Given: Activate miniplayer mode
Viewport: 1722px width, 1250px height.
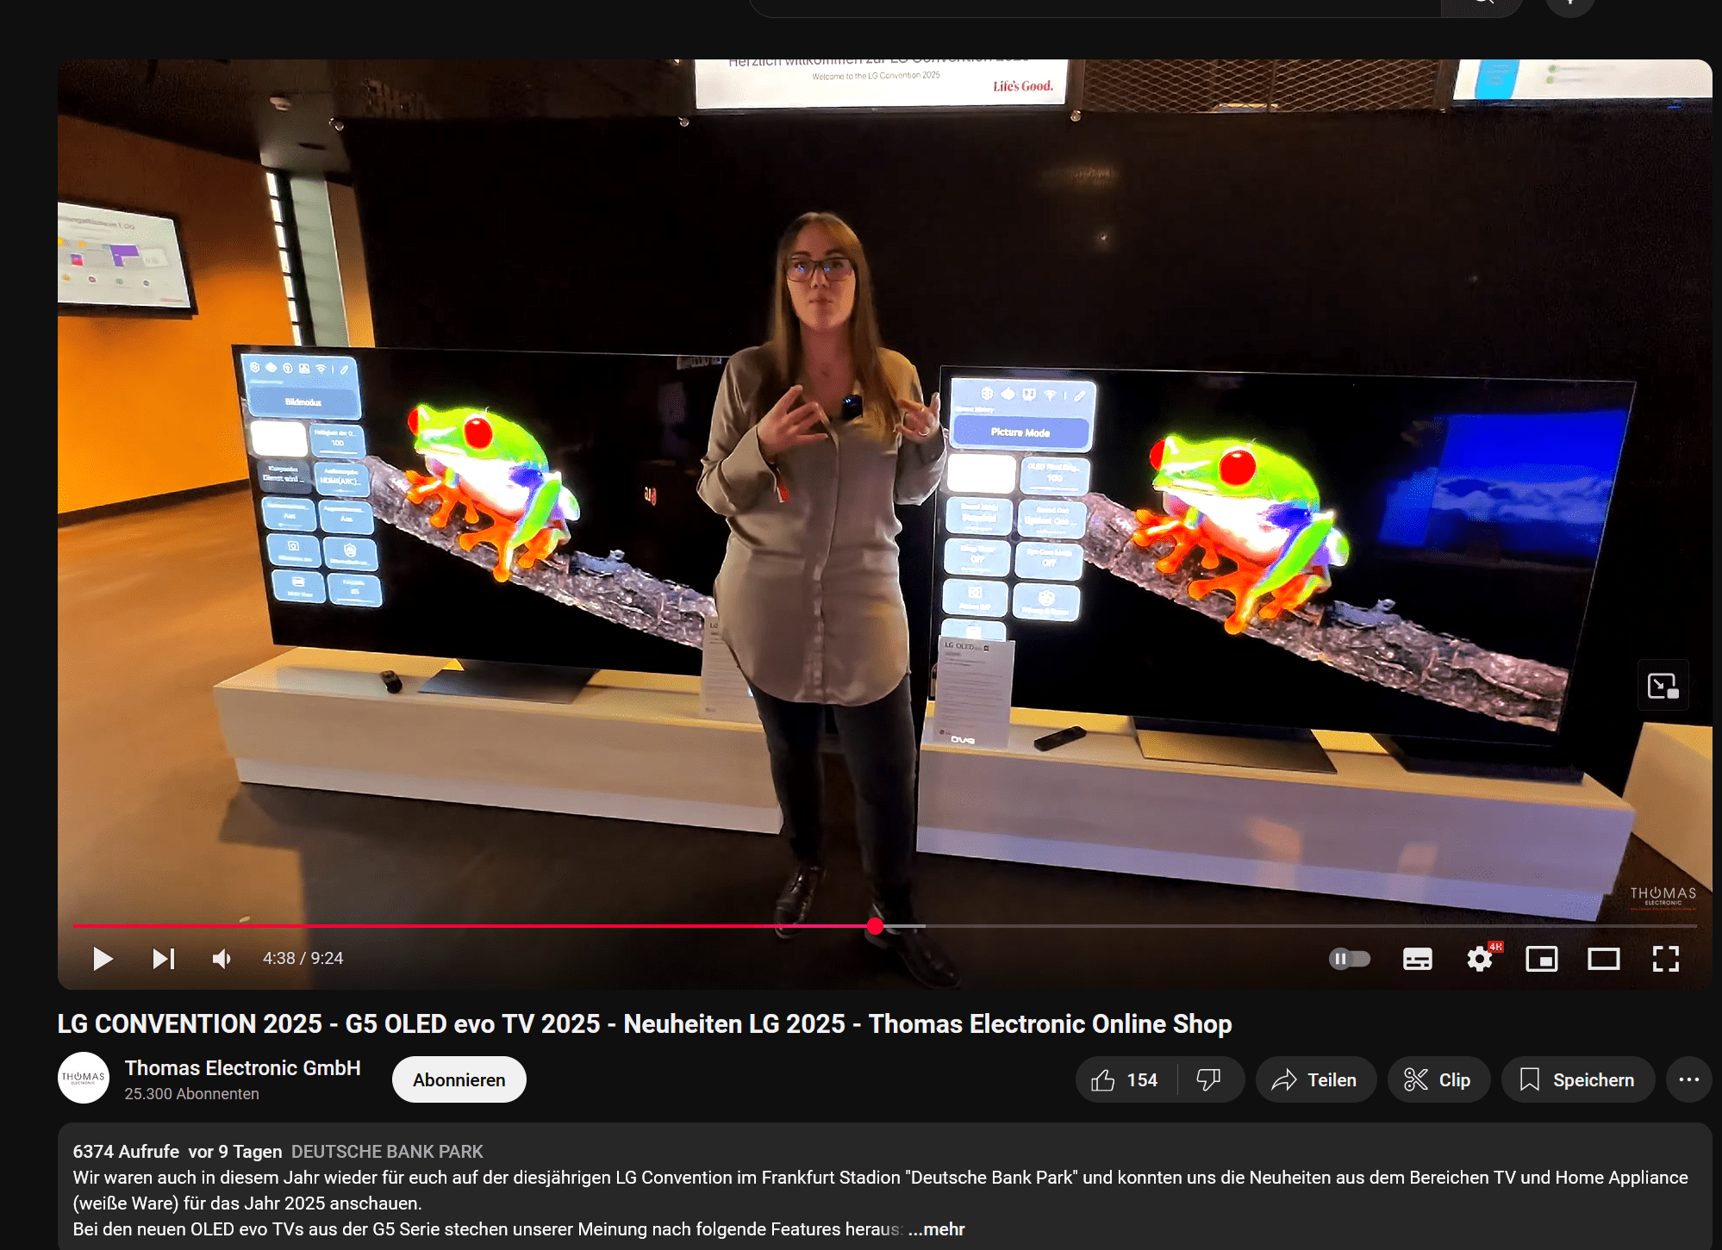Looking at the screenshot, I should (x=1542, y=958).
